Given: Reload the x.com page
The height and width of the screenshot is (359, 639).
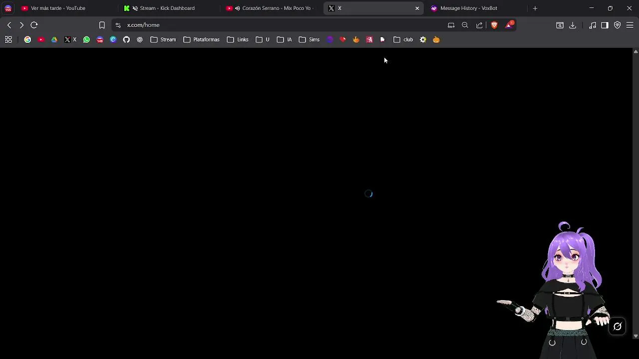Looking at the screenshot, I should coord(34,25).
